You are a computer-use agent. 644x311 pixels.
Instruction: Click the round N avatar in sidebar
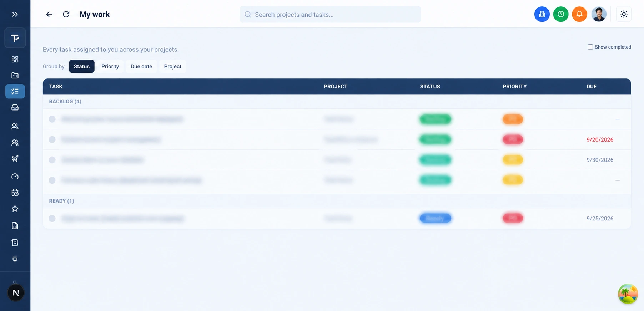click(16, 293)
